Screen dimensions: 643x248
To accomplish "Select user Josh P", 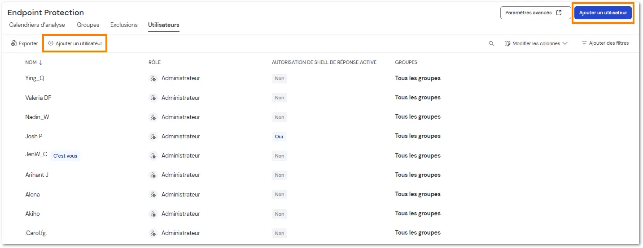I will pyautogui.click(x=34, y=136).
